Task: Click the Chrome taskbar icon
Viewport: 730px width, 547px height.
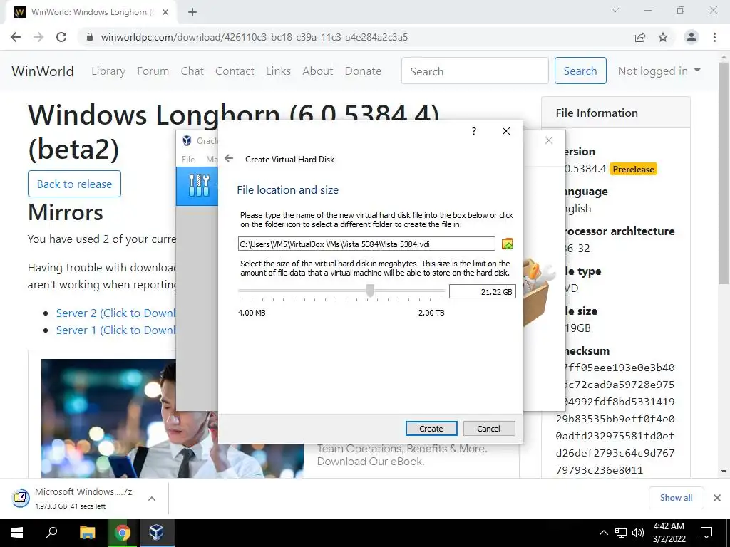Action: 123,533
